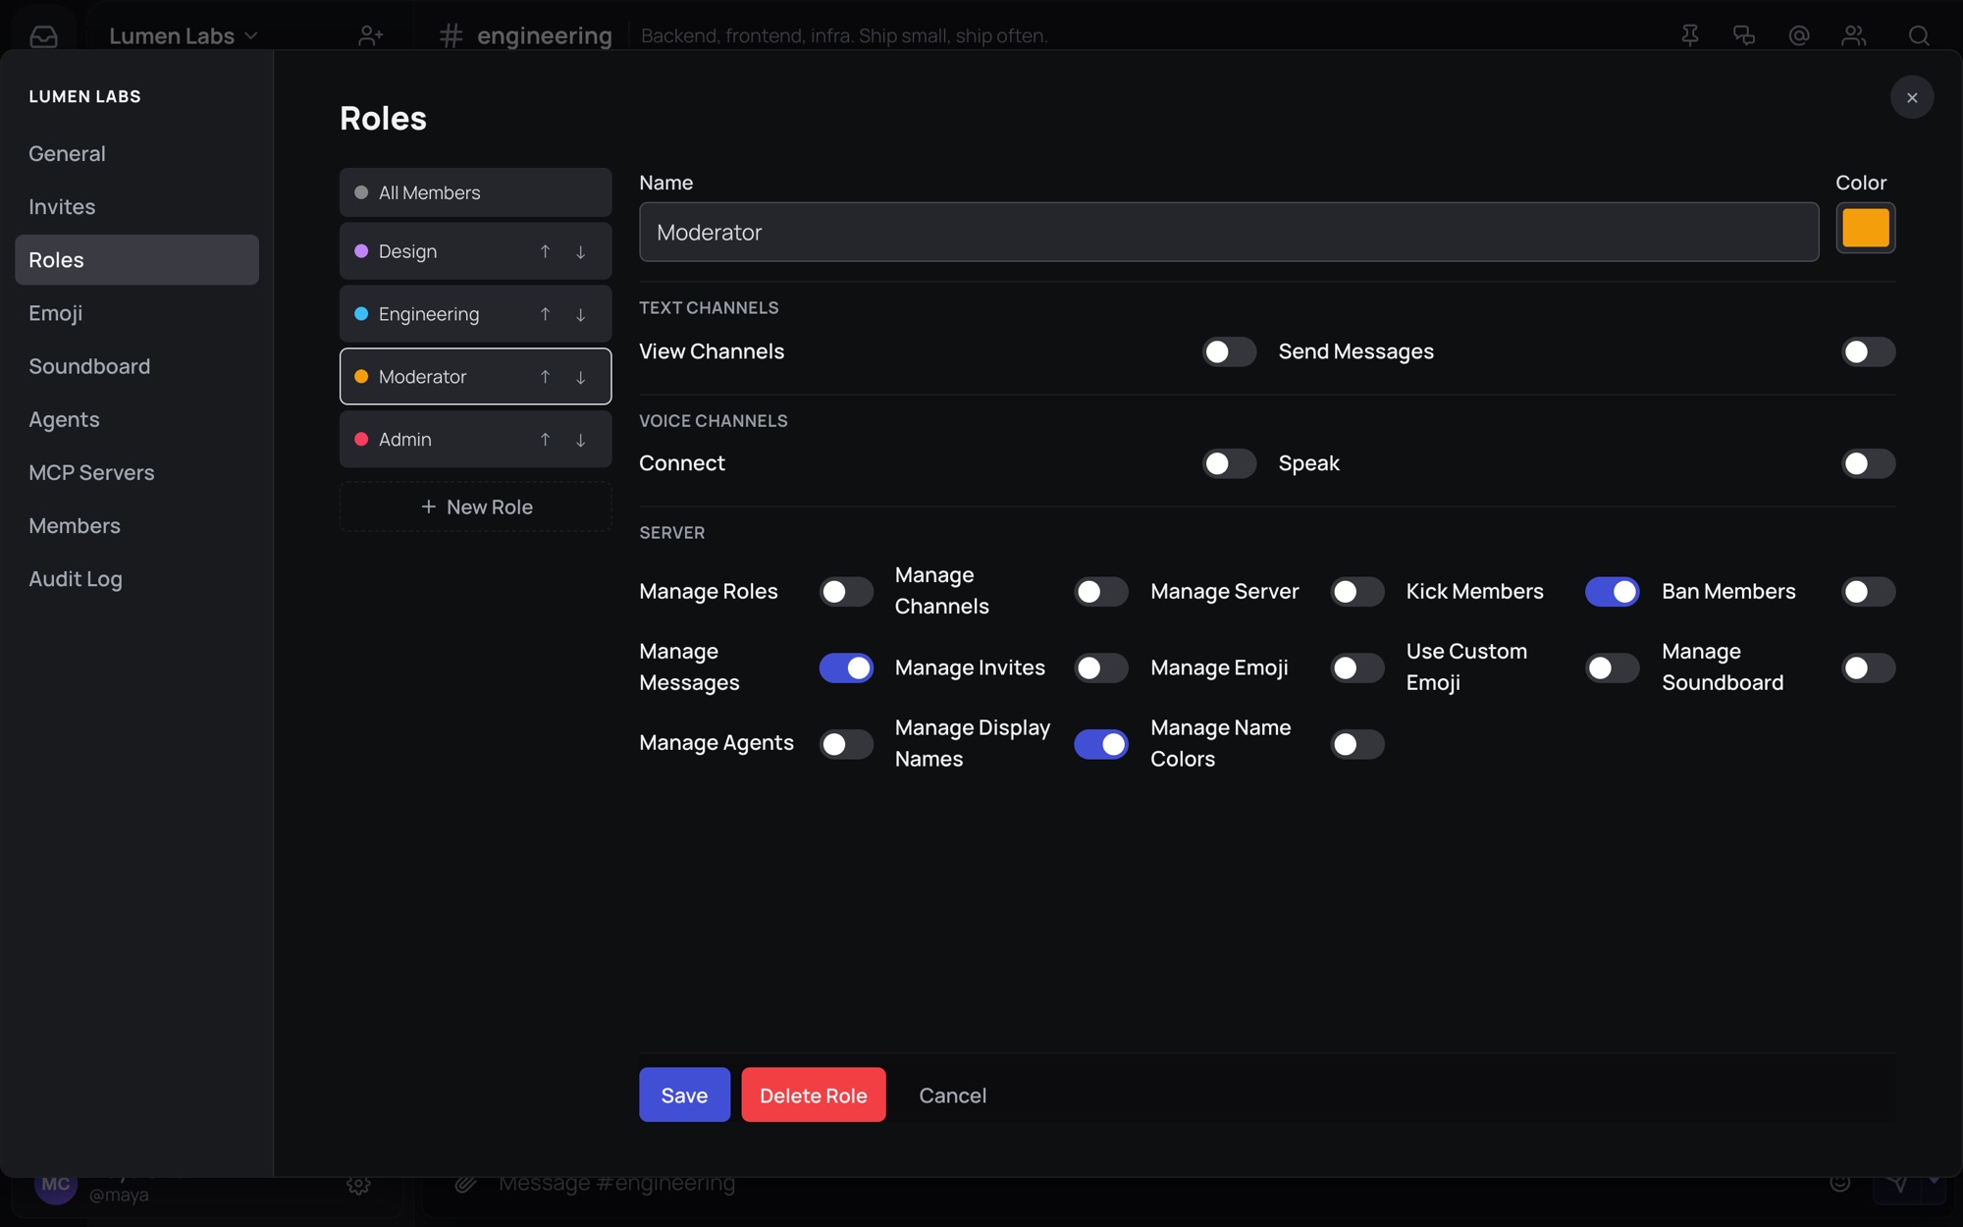Viewport: 1963px width, 1227px height.
Task: Add a New Role
Action: tap(476, 507)
